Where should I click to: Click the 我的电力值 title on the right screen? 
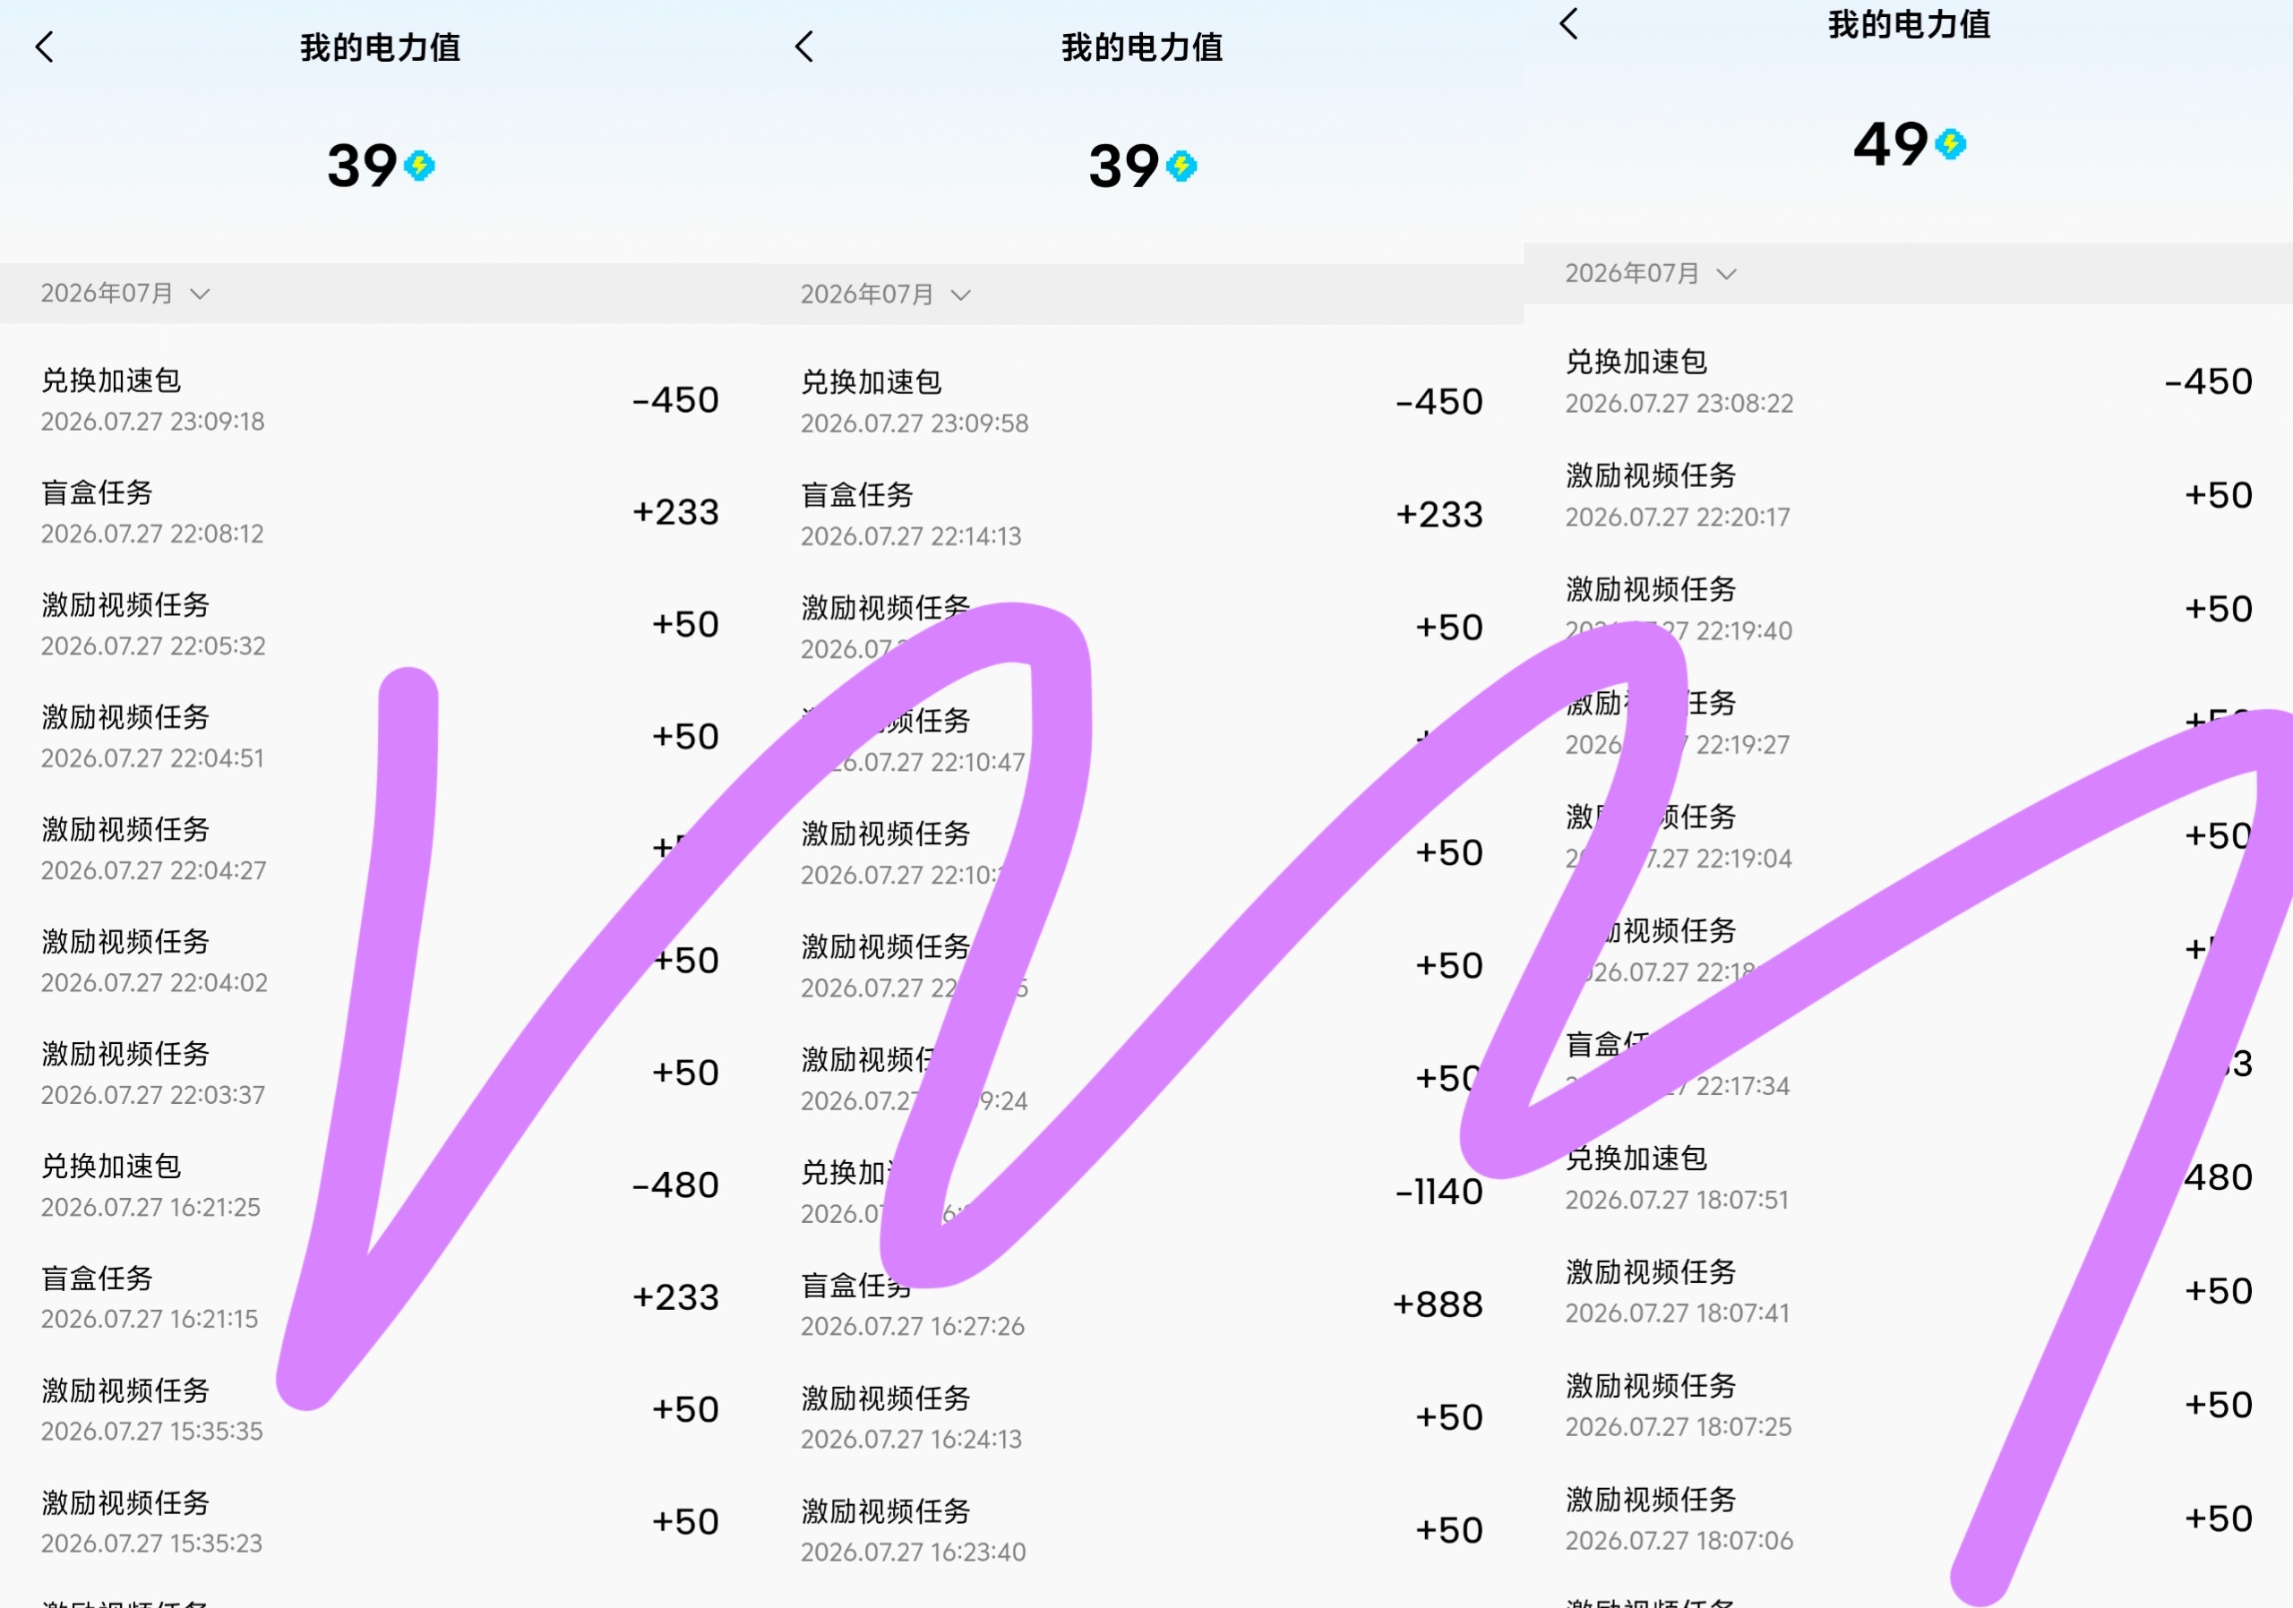tap(1909, 24)
